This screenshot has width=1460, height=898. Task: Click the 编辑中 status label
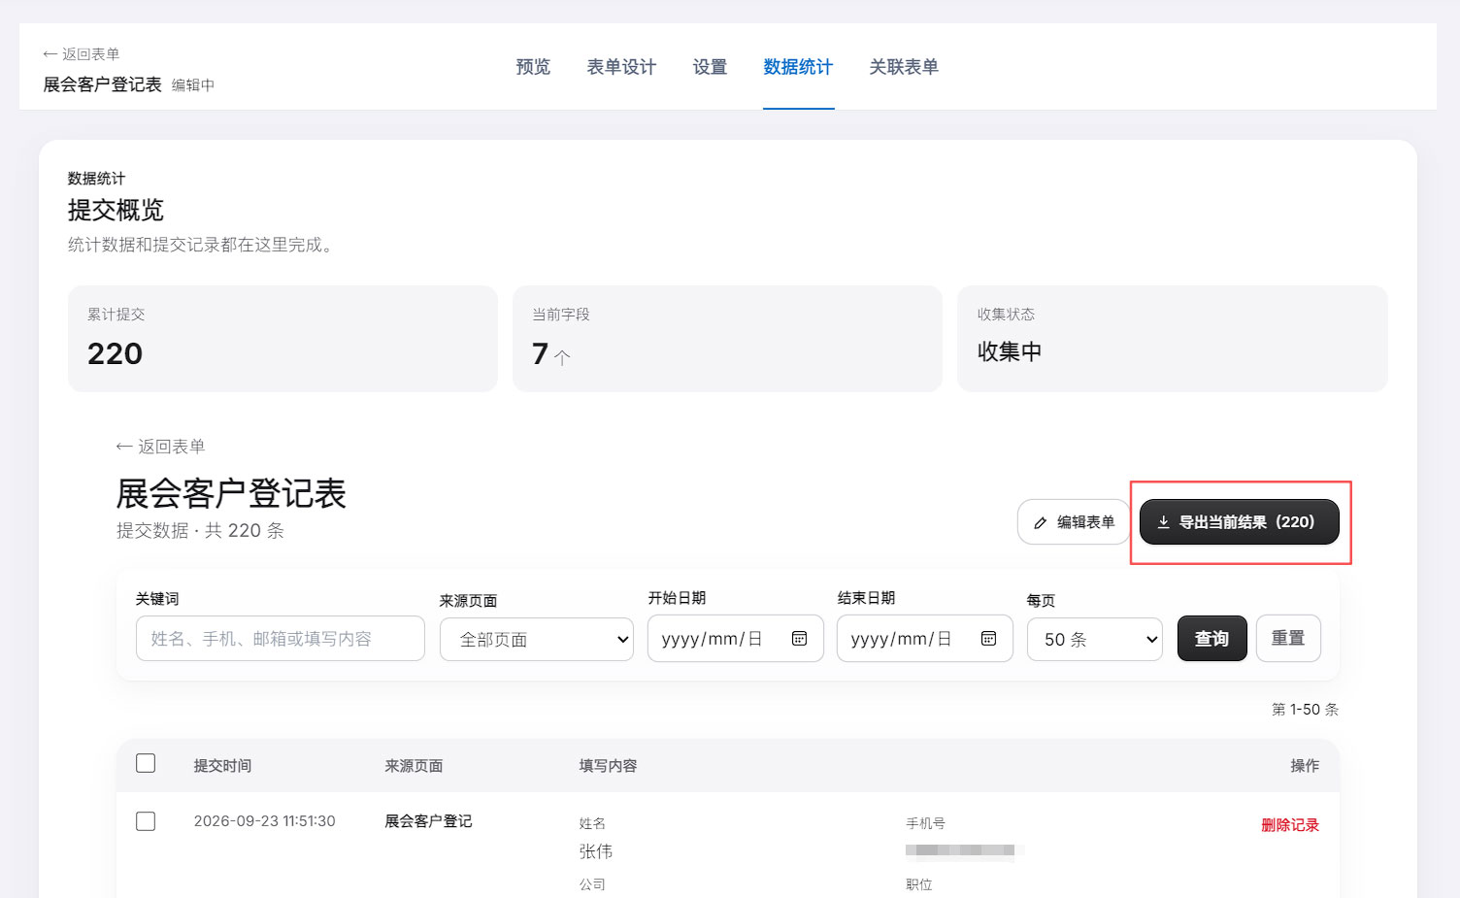pos(193,85)
